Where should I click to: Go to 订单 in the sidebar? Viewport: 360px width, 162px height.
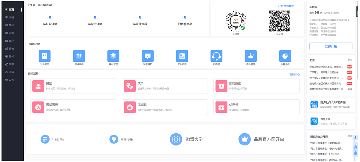11,33
